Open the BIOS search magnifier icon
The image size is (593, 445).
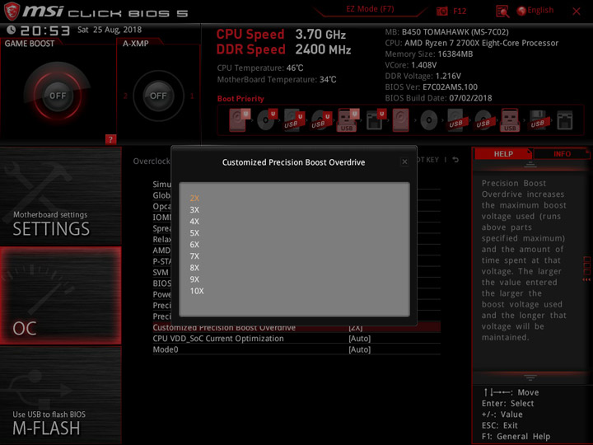tap(502, 12)
